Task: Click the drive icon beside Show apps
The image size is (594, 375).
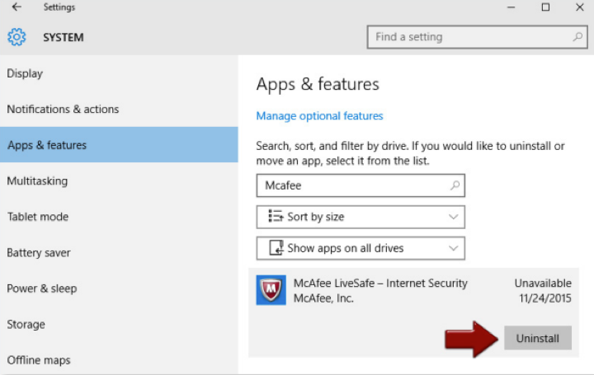Action: [x=275, y=248]
